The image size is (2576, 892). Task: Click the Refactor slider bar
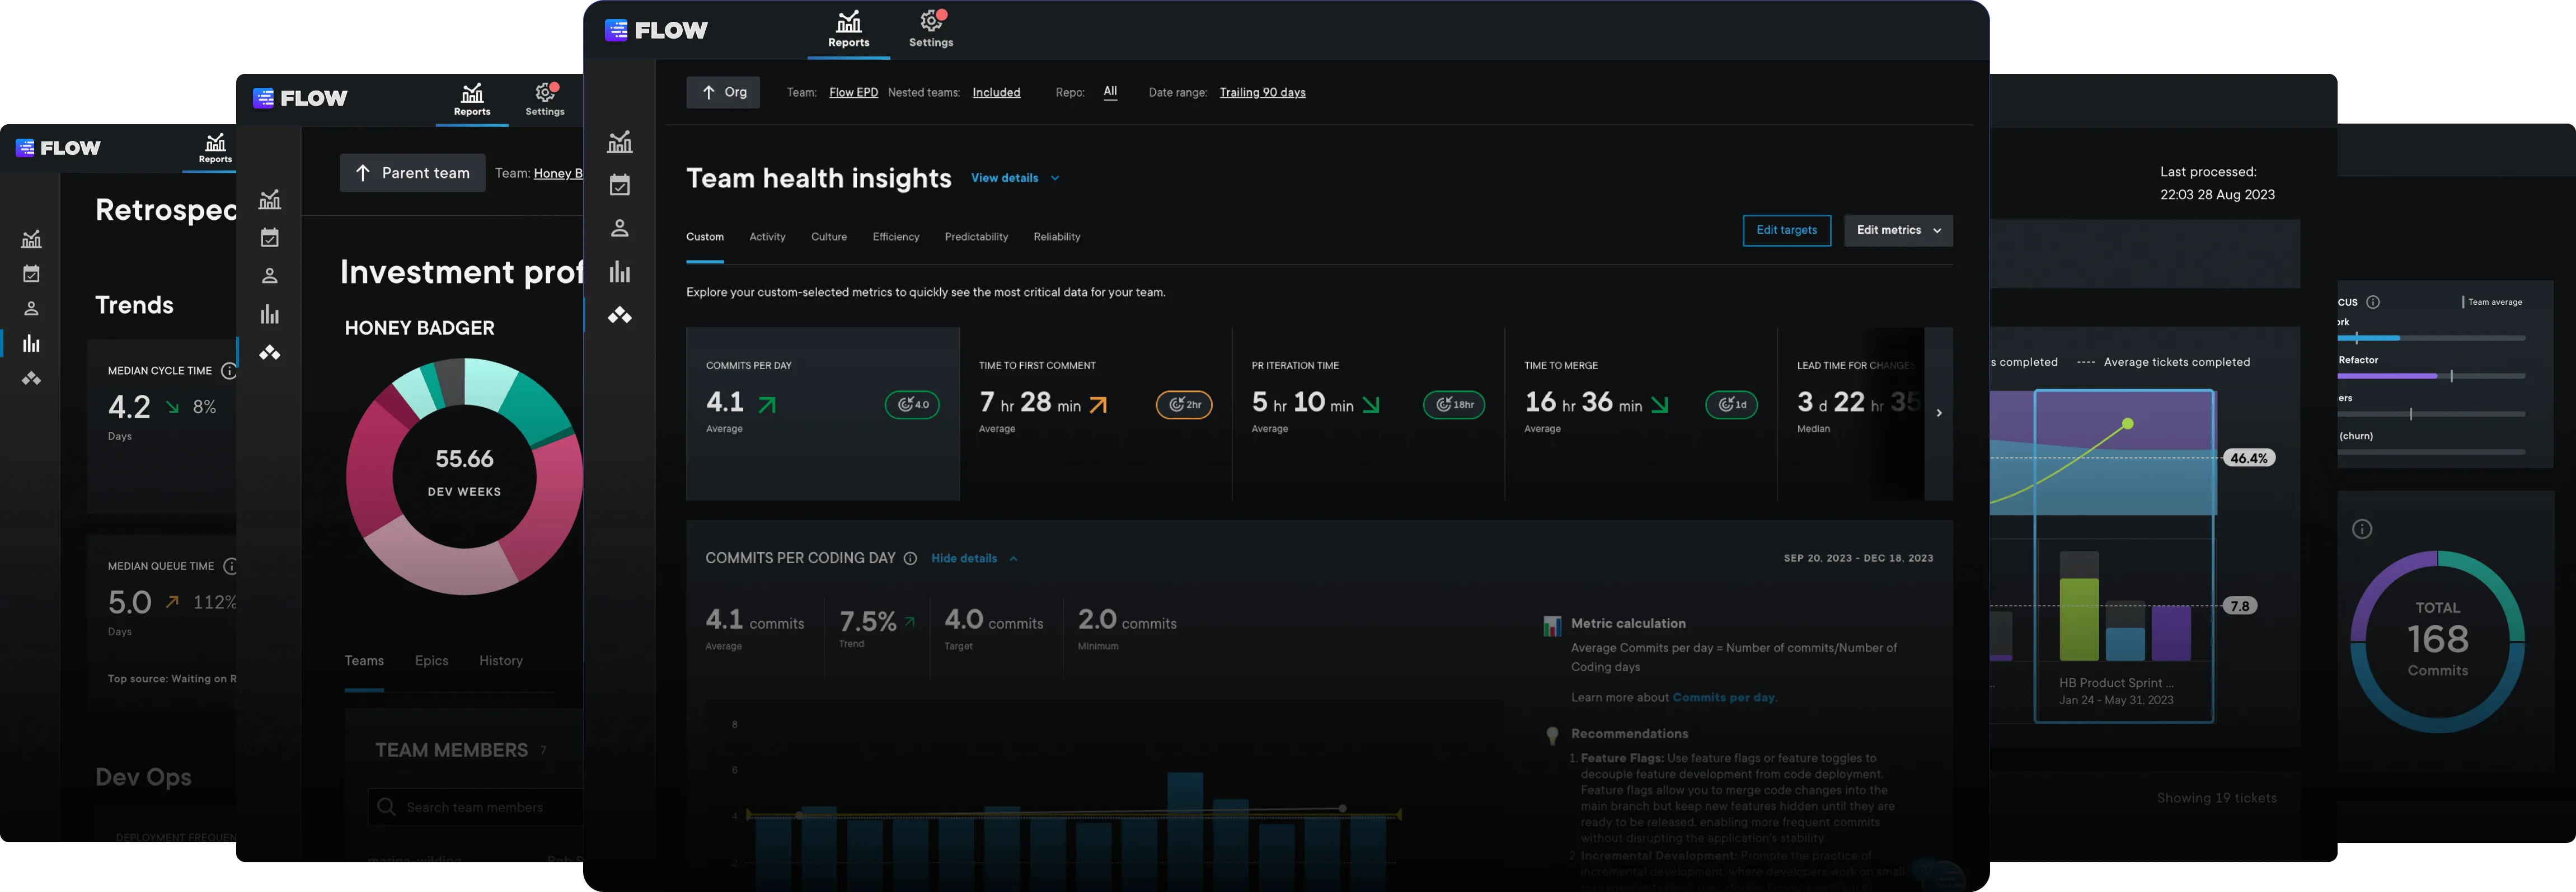2431,376
